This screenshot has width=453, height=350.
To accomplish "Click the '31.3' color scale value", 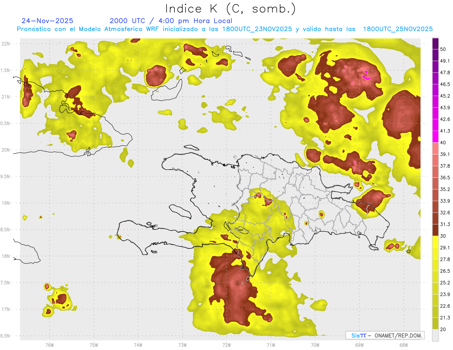I will coord(445,224).
